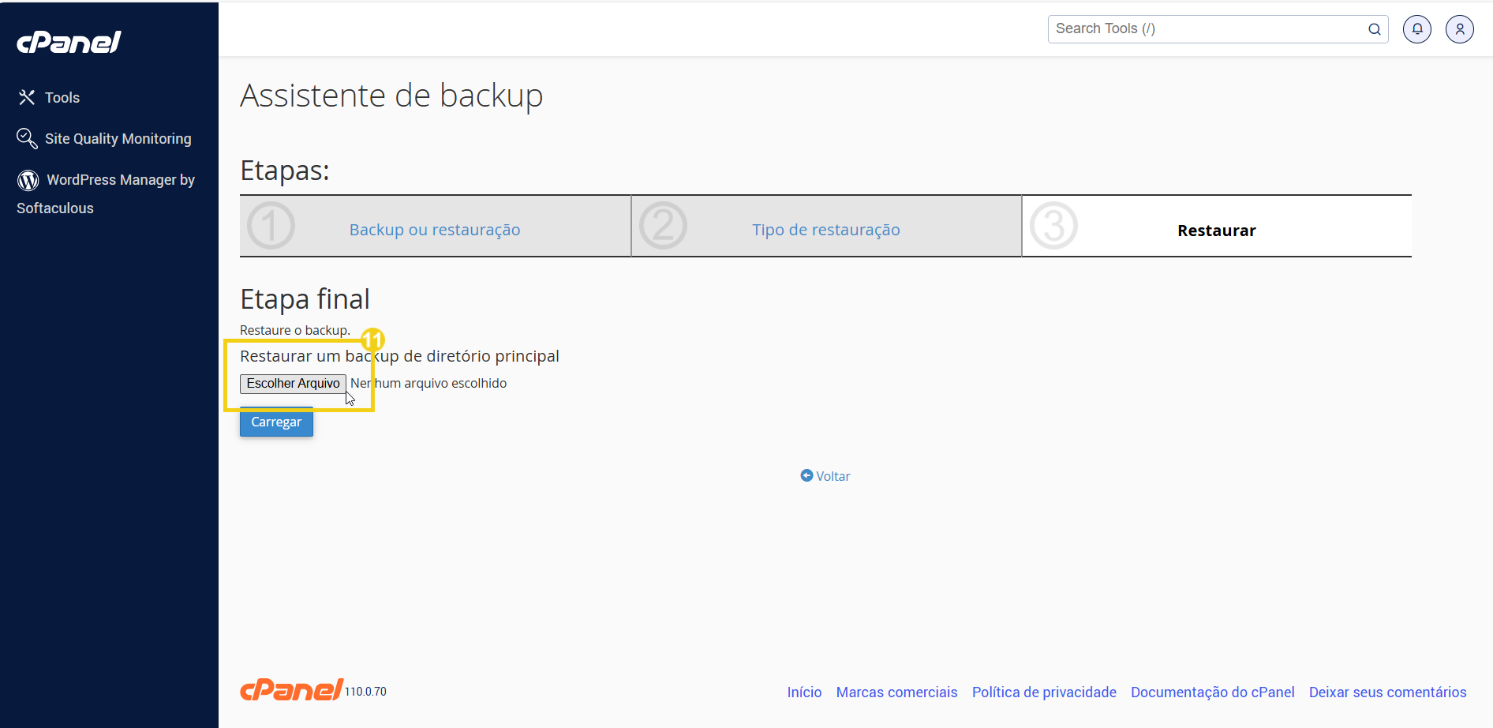
Task: Click the step 2 circle icon
Action: point(663,226)
